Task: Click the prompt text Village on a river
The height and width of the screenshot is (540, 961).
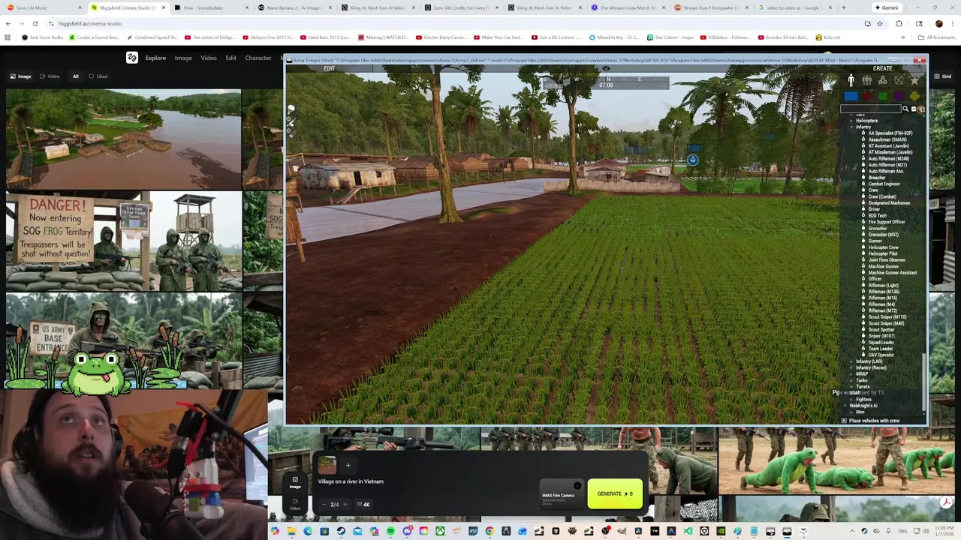Action: [351, 481]
